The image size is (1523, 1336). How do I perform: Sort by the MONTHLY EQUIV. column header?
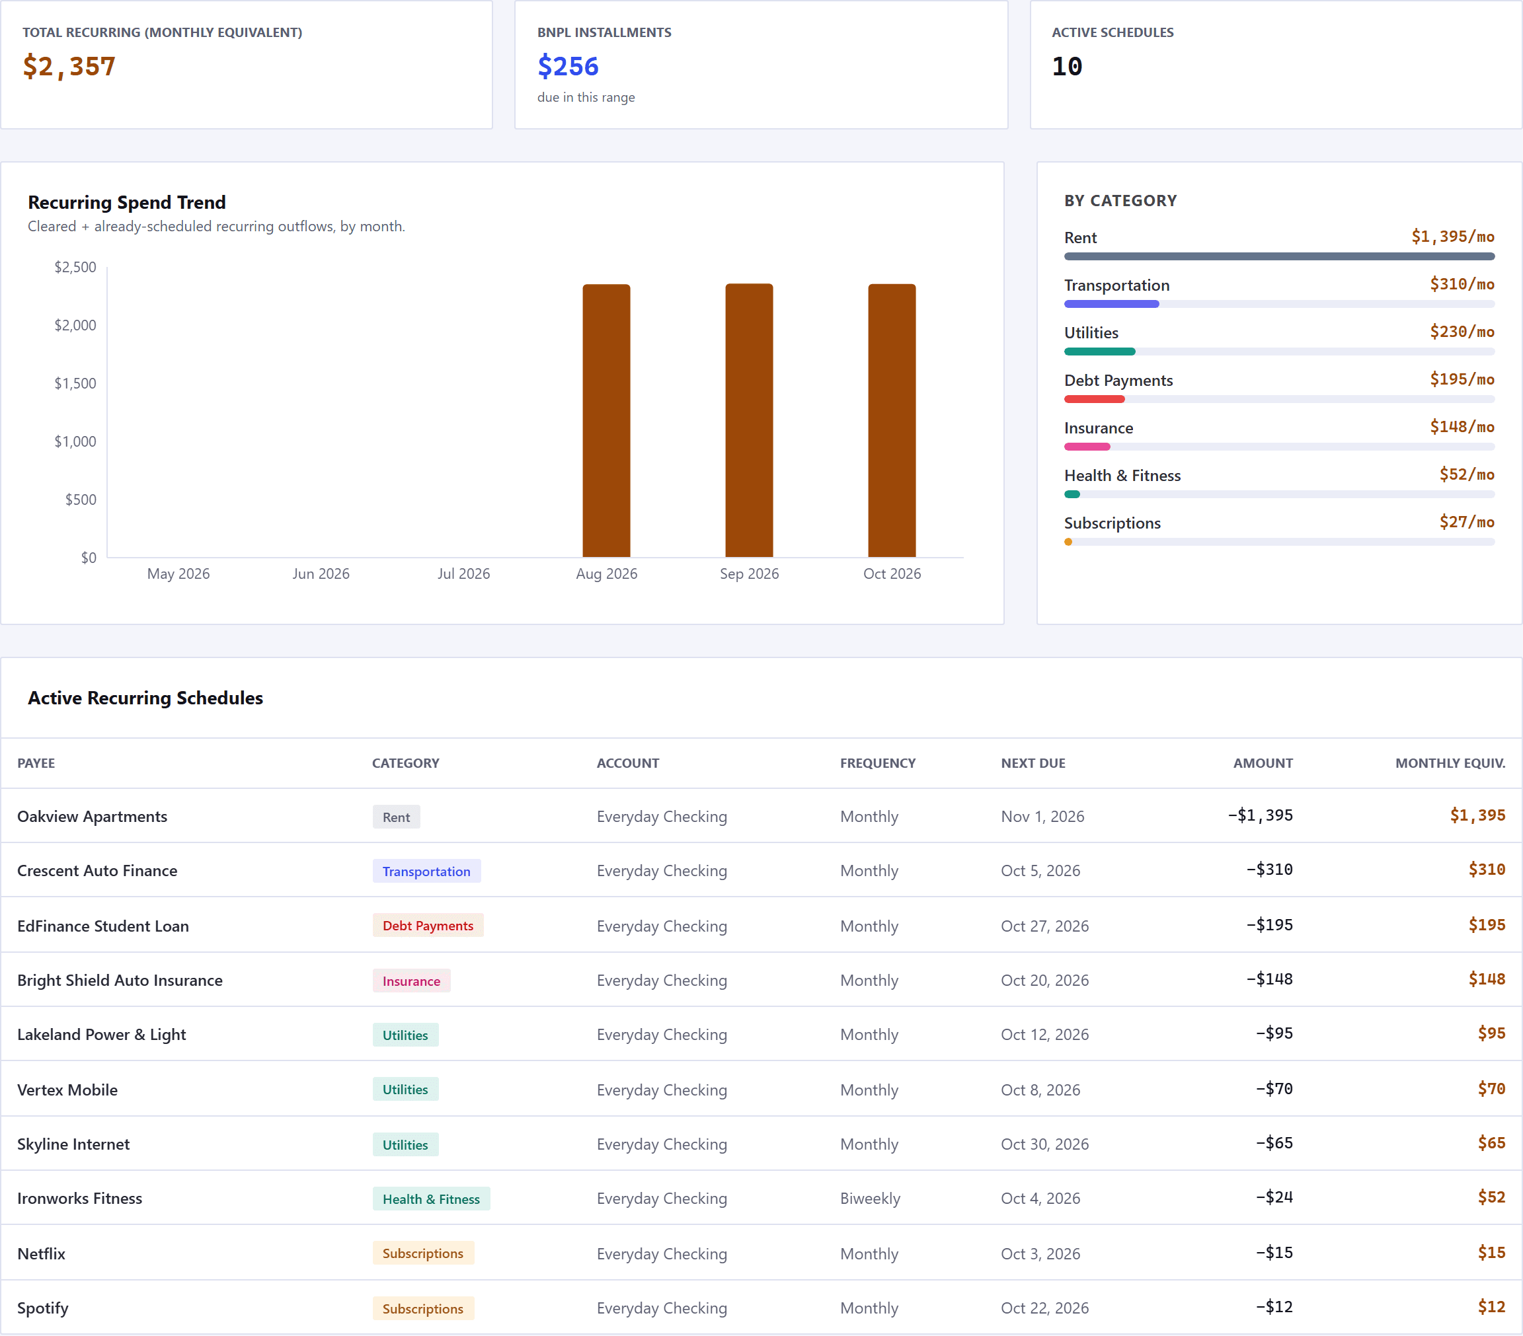point(1450,762)
